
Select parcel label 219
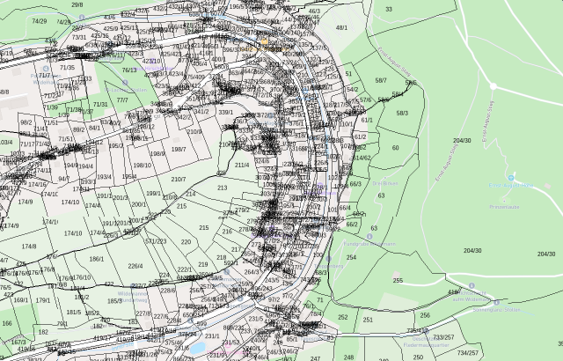203,264
